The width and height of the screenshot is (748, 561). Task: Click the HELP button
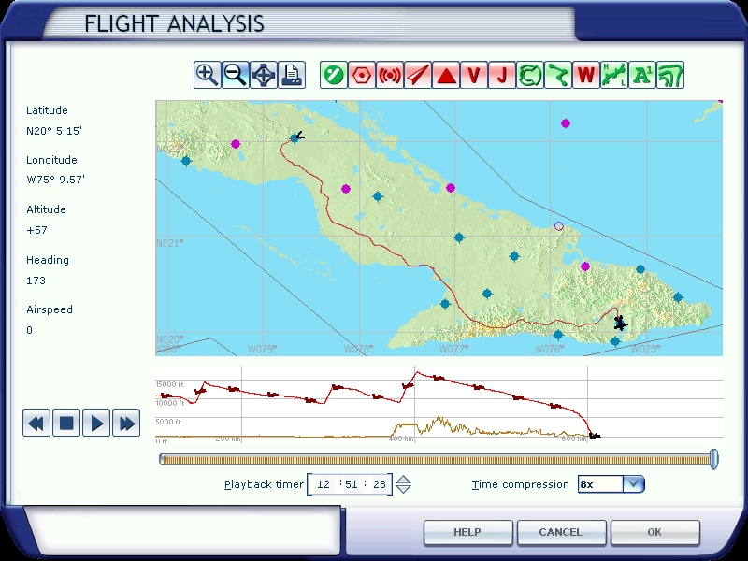tap(467, 532)
